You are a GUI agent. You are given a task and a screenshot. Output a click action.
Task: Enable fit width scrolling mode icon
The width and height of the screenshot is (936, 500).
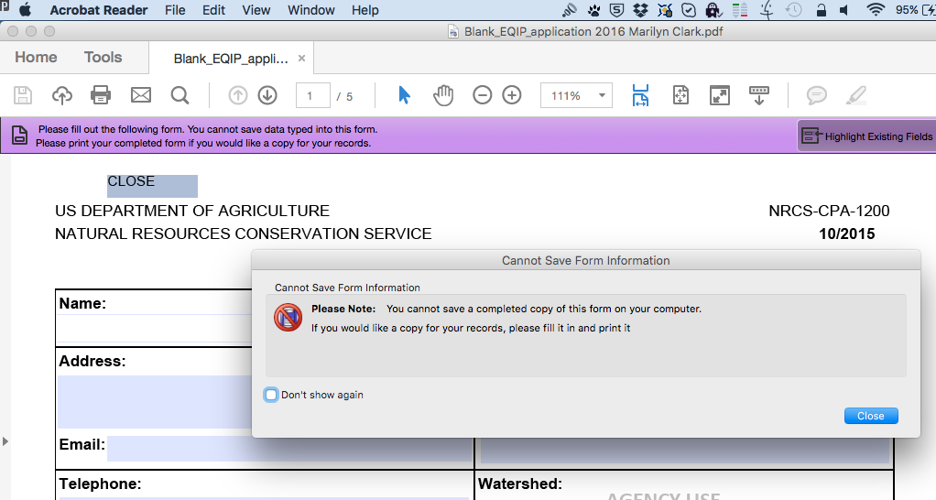click(640, 95)
